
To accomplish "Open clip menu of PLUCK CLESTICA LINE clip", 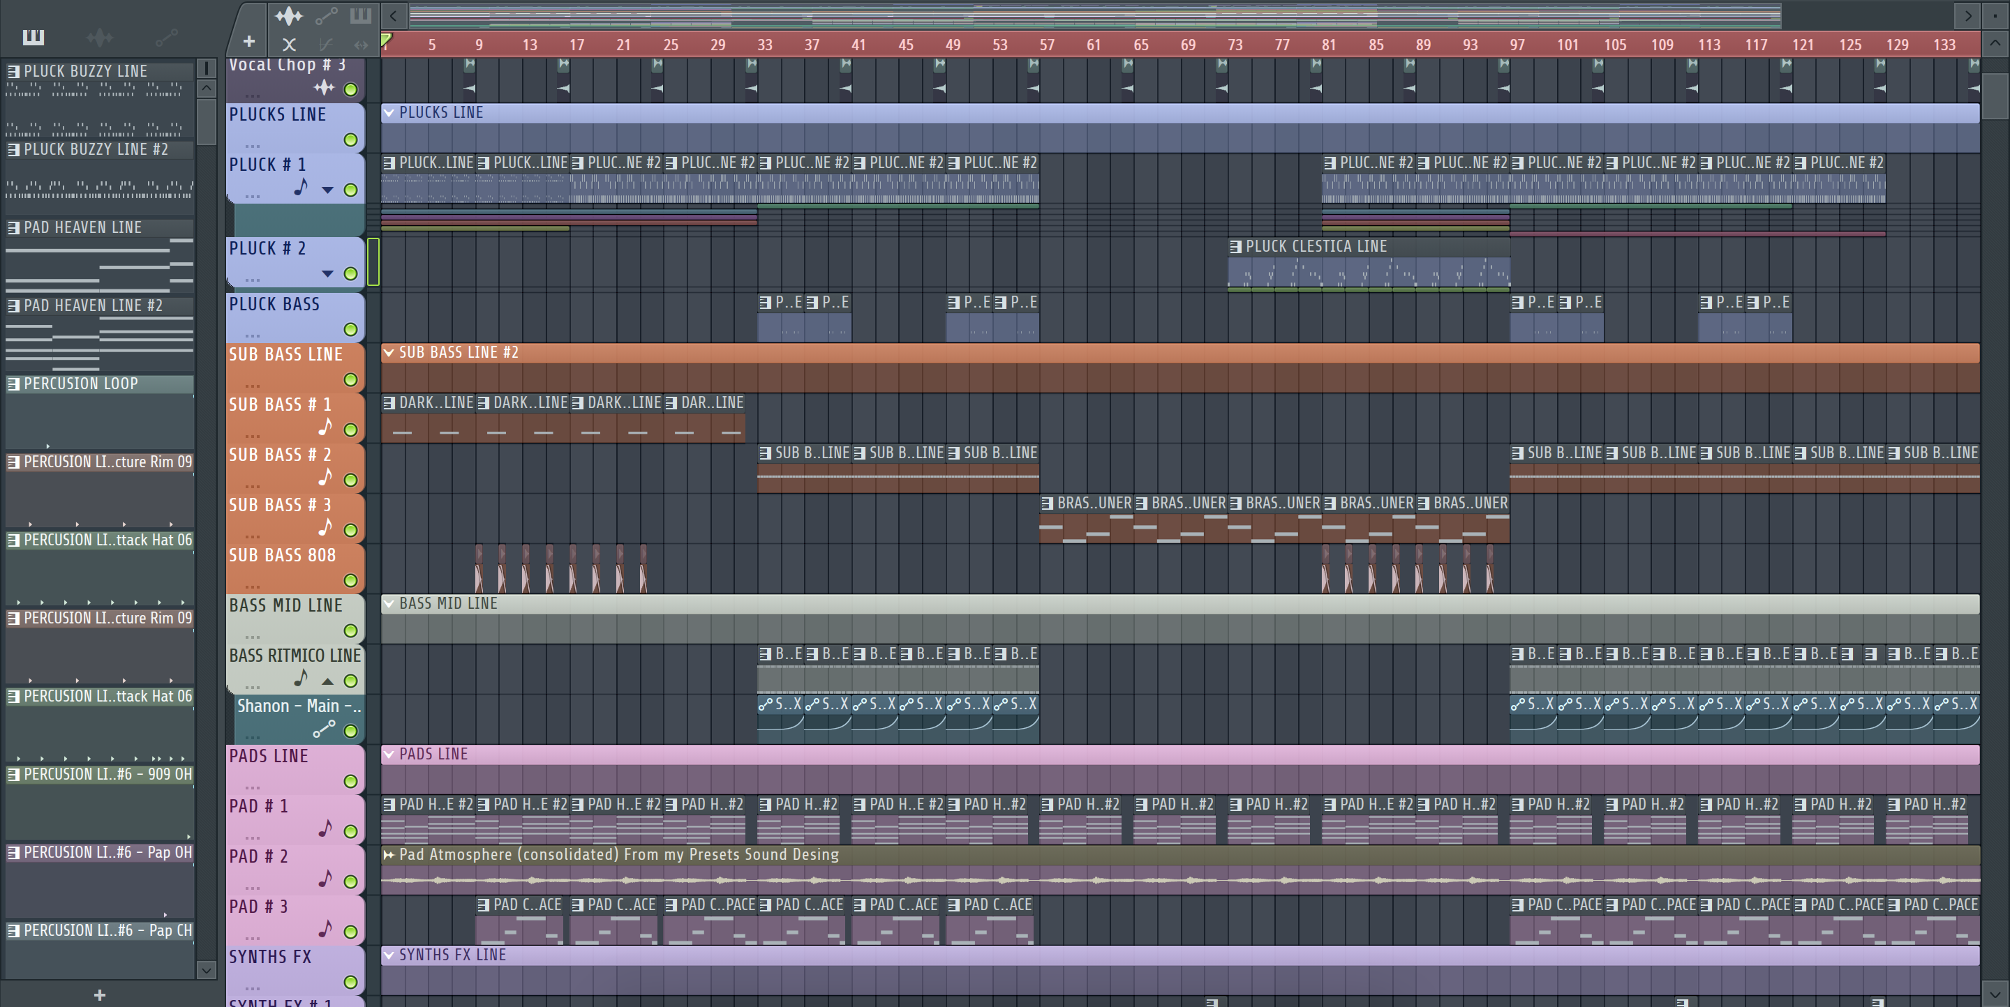I will [1235, 246].
